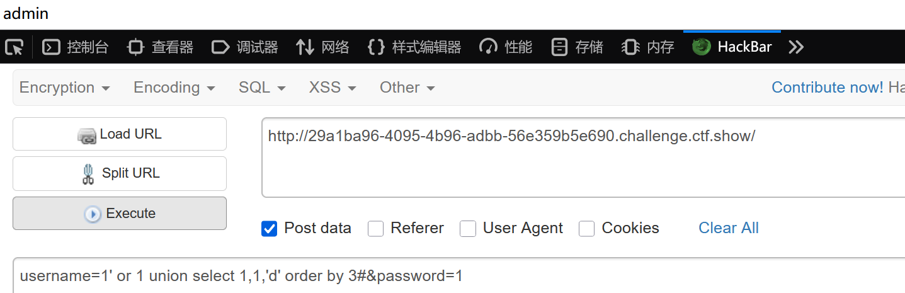Open the XSS menu
Screen dimensions: 905x293
(333, 88)
